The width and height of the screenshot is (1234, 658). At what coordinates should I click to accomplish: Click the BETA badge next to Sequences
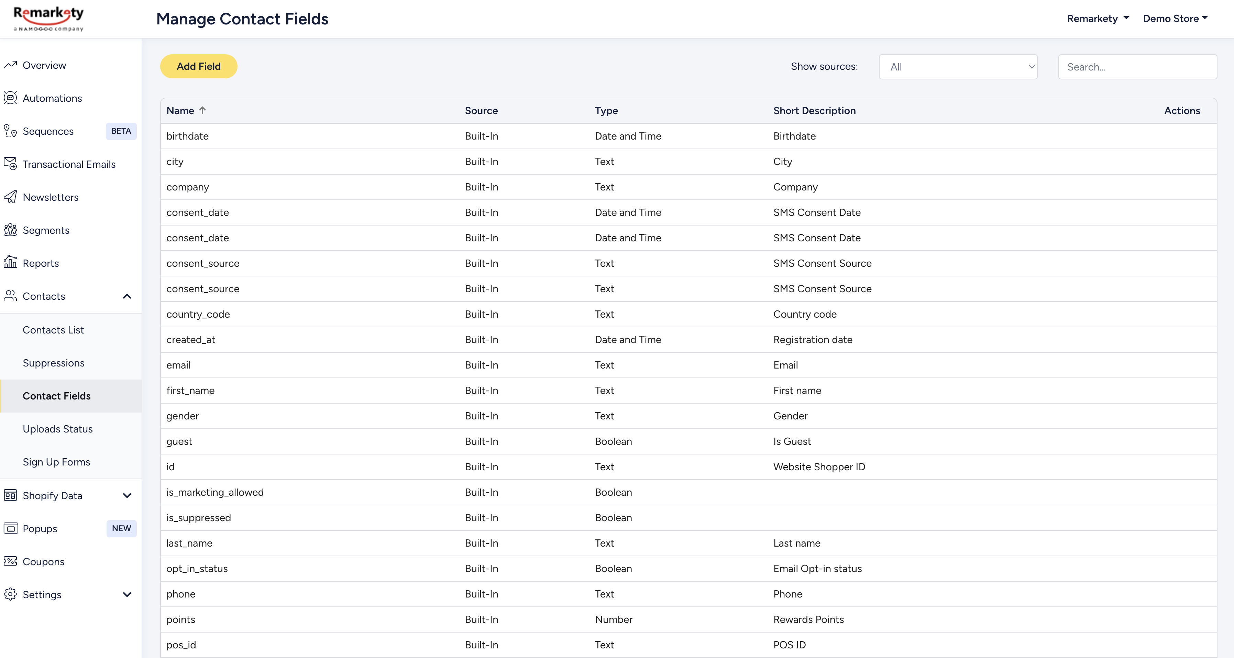pyautogui.click(x=121, y=131)
